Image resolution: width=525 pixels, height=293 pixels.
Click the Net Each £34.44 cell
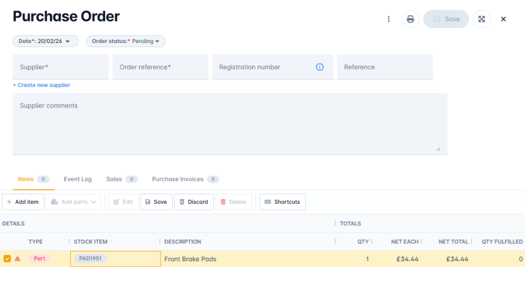tap(397, 259)
